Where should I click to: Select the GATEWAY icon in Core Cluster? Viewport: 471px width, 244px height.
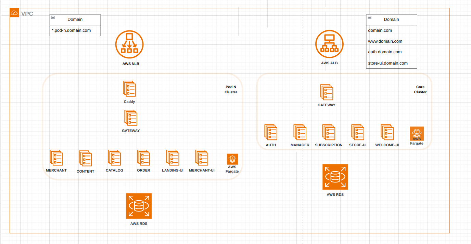pos(327,92)
